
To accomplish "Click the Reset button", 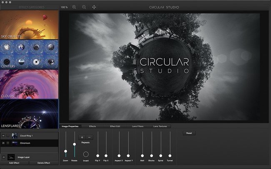I will (189, 133).
